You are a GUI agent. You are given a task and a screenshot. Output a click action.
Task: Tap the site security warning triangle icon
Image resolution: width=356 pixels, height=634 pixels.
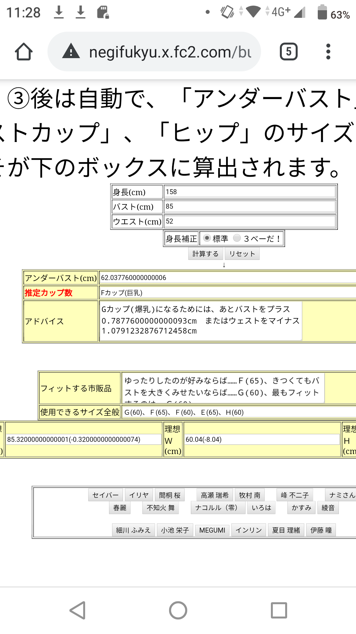tap(71, 52)
